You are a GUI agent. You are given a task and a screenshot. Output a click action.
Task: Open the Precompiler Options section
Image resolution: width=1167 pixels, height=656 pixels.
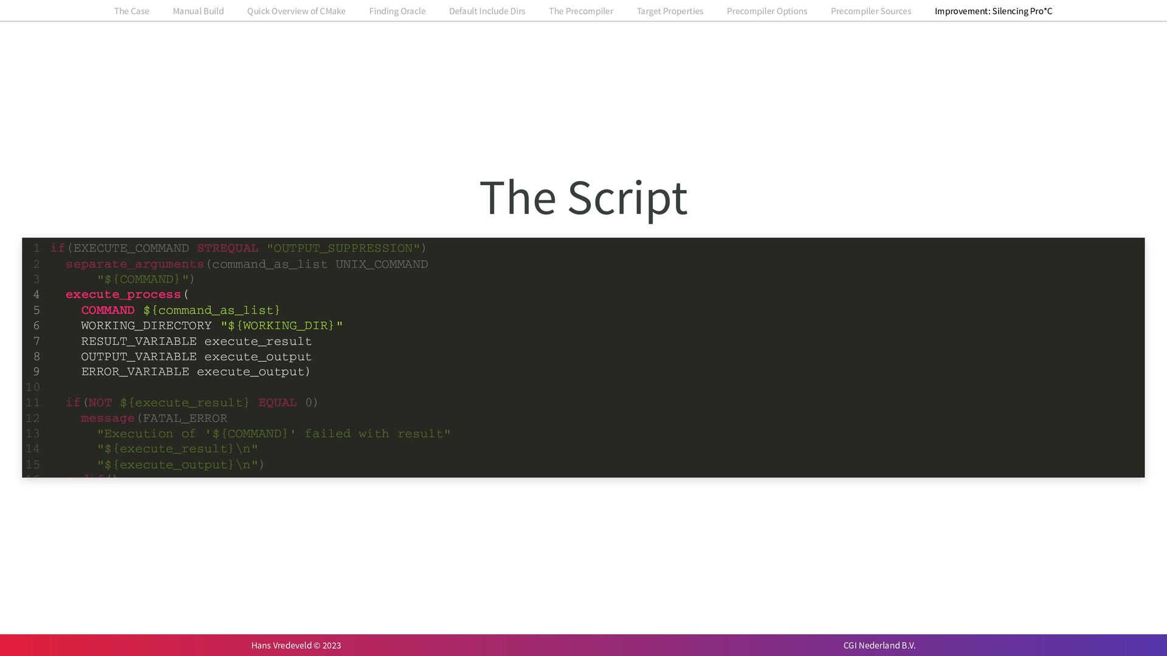tap(766, 11)
